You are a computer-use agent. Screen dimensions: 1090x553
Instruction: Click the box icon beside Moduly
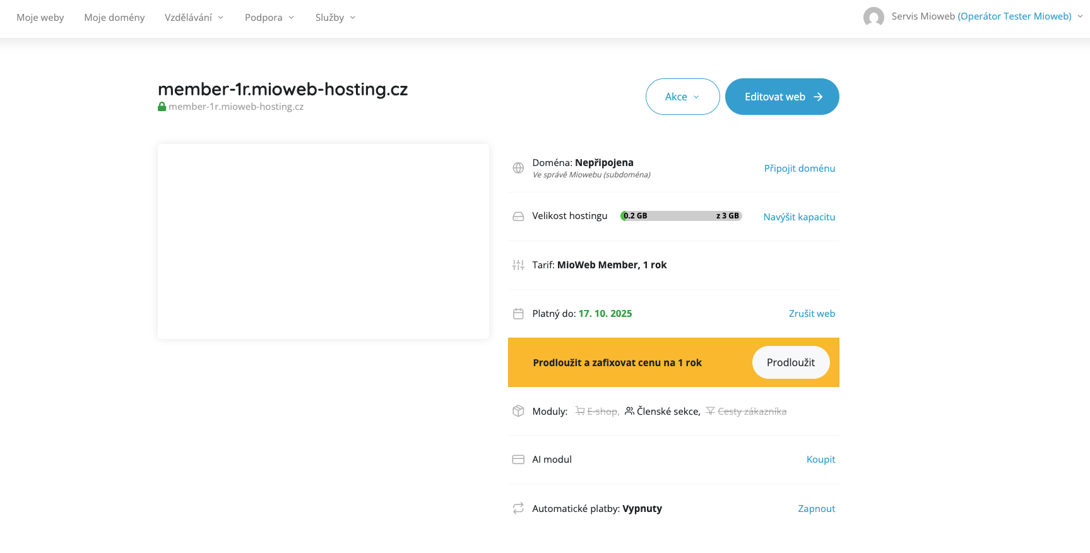coord(518,411)
